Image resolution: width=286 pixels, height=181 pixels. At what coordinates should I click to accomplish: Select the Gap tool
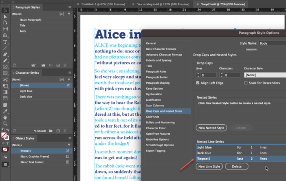[5, 29]
